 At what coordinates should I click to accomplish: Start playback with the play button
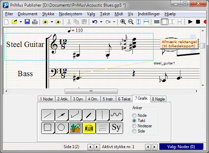pos(190,22)
